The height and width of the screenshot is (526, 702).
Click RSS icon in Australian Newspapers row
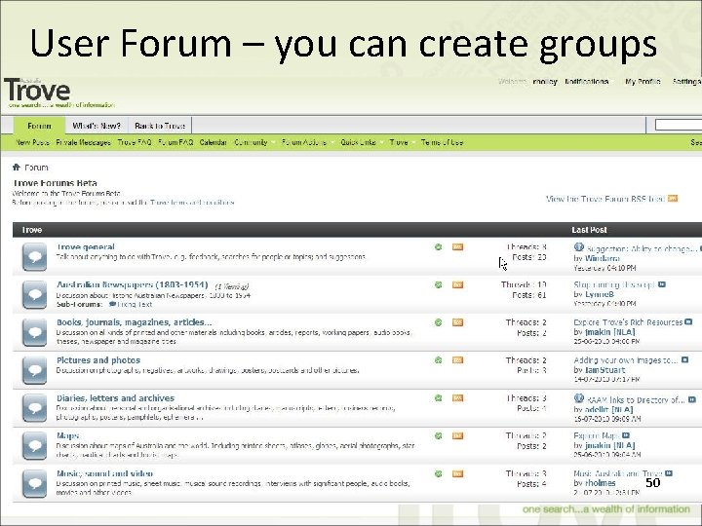(457, 284)
